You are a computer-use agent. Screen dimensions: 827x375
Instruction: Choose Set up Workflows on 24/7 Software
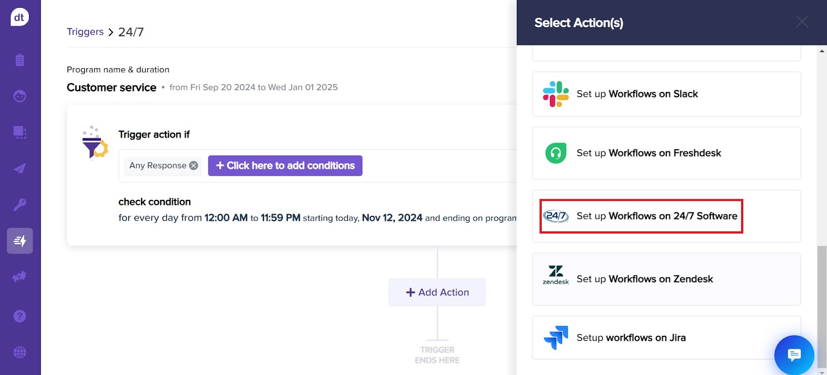666,216
